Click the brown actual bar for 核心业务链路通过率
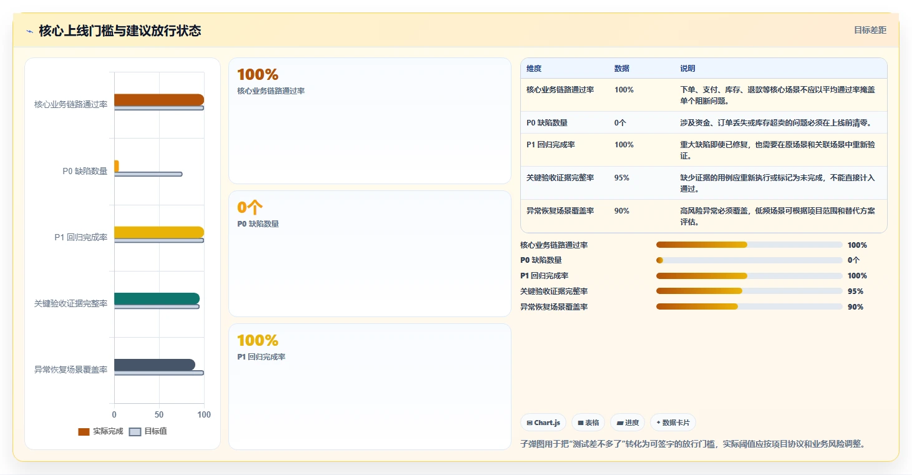Screen dimensions: 912x475 [158, 100]
